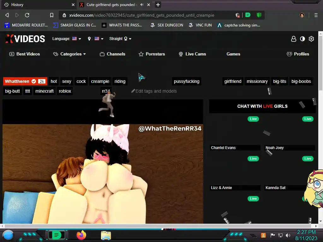This screenshot has height=242, width=323.
Task: Click the address bar URL field
Action: (142, 15)
